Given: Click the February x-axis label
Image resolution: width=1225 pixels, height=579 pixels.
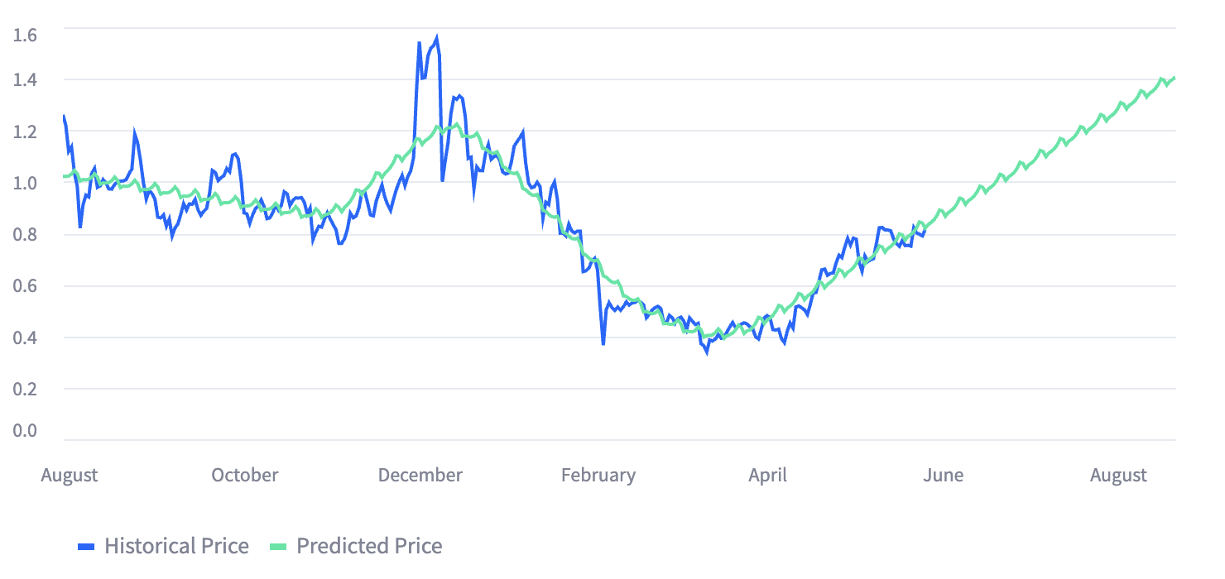Looking at the screenshot, I should tap(598, 475).
